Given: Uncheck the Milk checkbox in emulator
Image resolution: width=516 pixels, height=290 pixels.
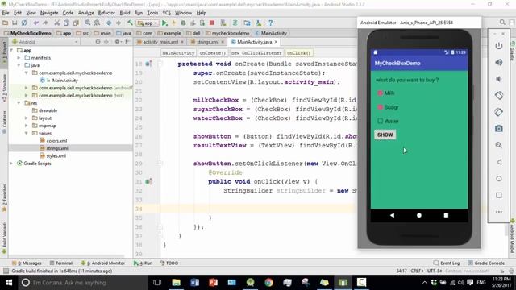Looking at the screenshot, I should pos(380,93).
